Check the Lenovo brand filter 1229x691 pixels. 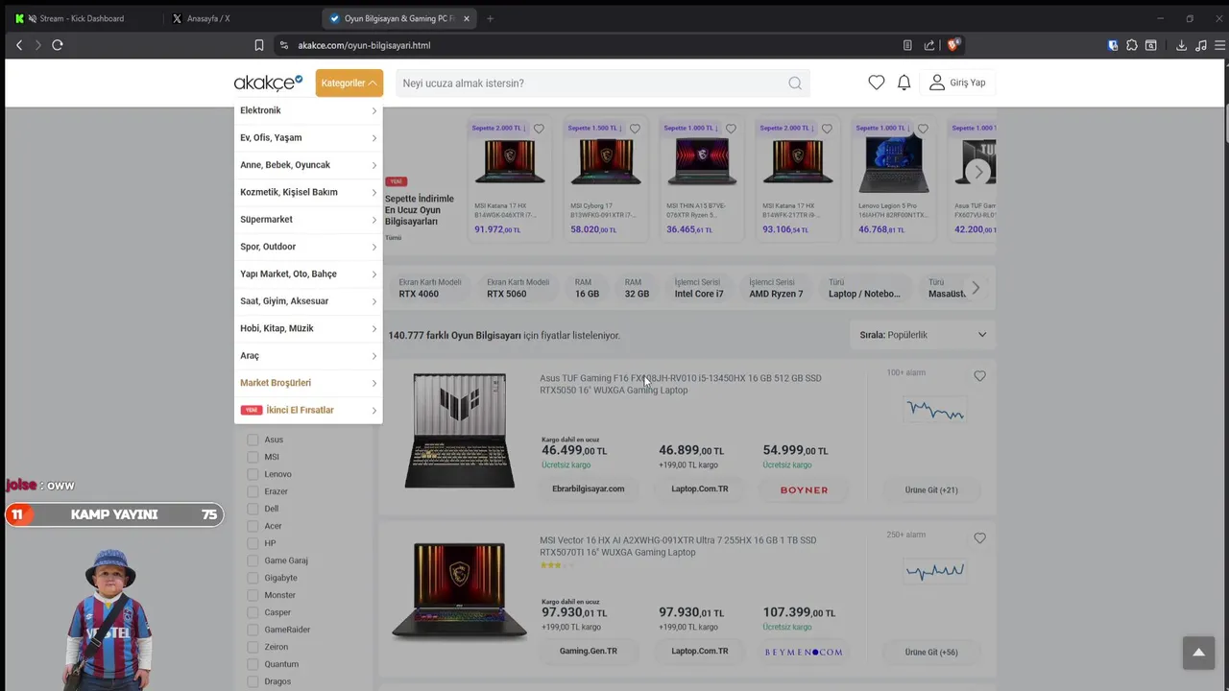(x=253, y=474)
